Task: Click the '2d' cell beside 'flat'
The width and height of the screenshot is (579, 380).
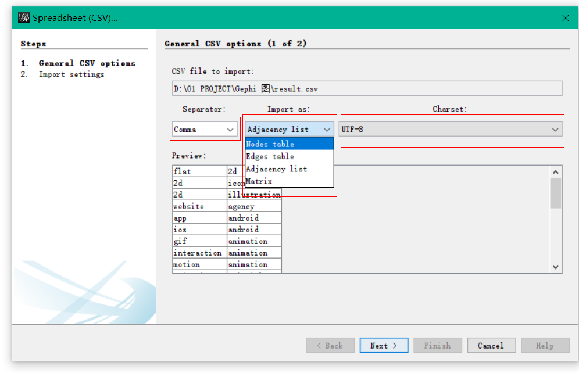Action: point(235,171)
